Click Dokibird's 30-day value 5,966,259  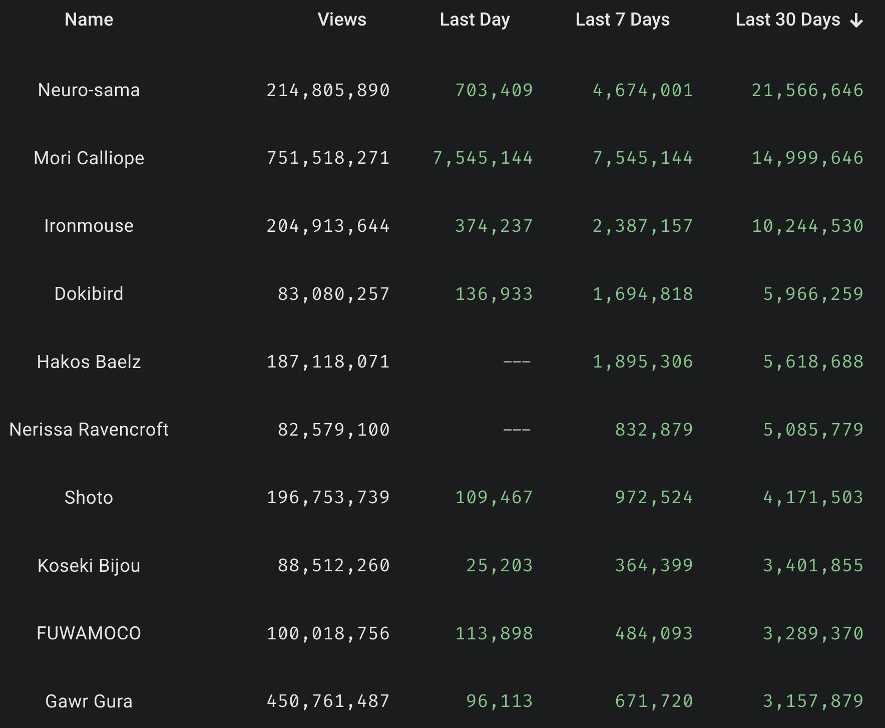point(813,294)
